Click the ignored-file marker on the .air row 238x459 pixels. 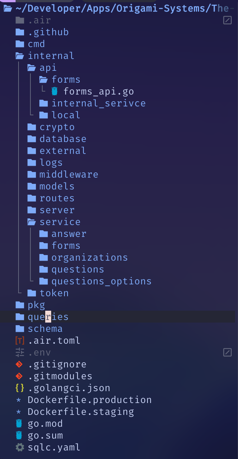(227, 20)
